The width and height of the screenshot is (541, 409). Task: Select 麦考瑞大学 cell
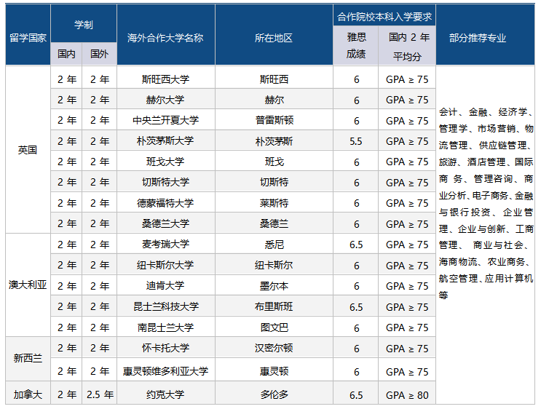165,245
